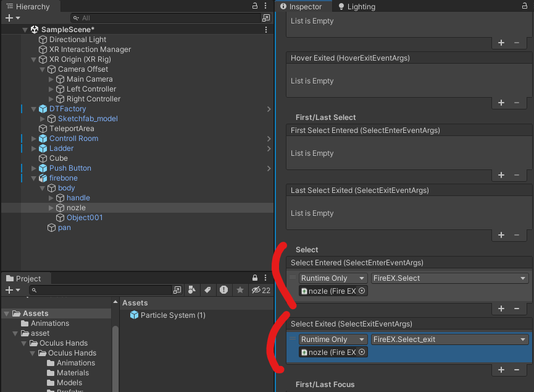Open FireEX.Select function dropdown

[x=449, y=278]
